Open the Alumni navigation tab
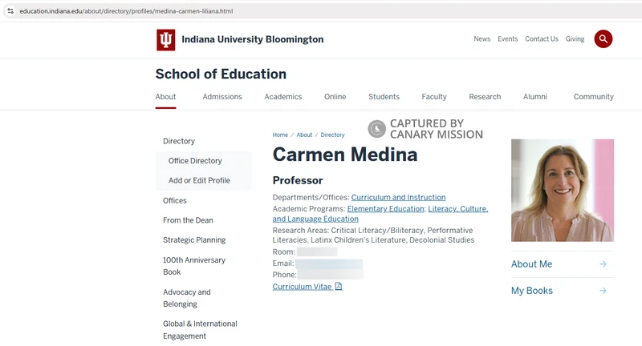The image size is (642, 346). point(534,97)
